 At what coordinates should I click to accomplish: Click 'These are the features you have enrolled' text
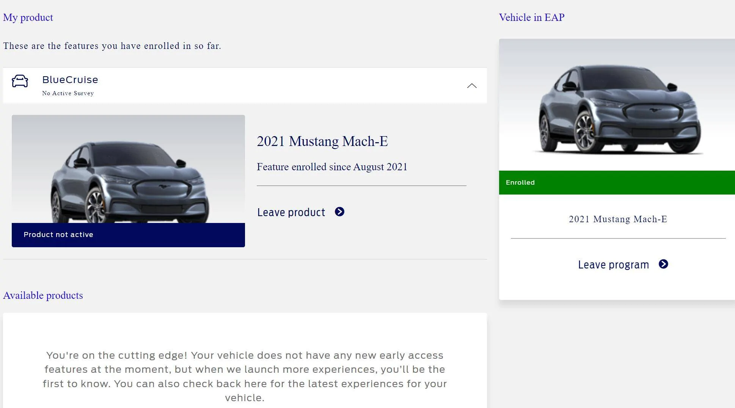112,46
